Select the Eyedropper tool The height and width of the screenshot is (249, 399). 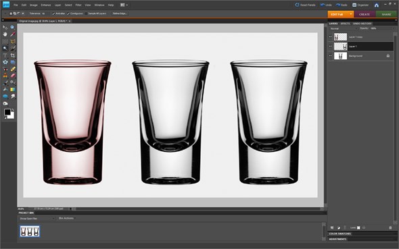click(12, 34)
